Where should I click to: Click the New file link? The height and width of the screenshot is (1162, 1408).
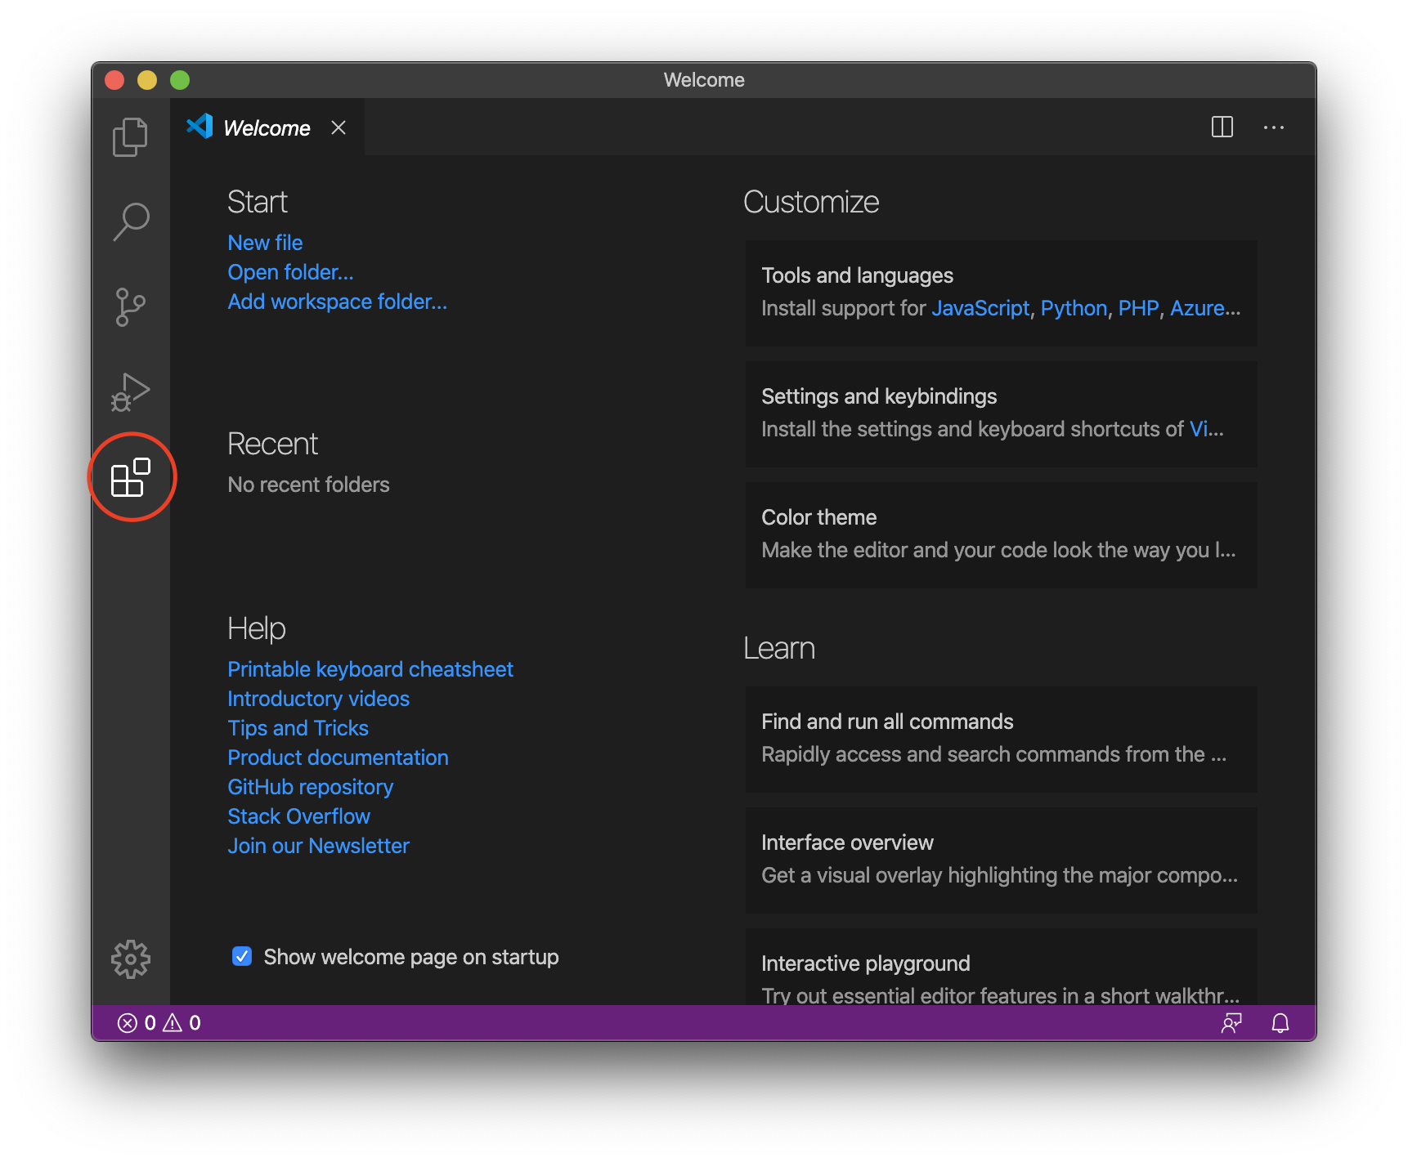point(265,243)
